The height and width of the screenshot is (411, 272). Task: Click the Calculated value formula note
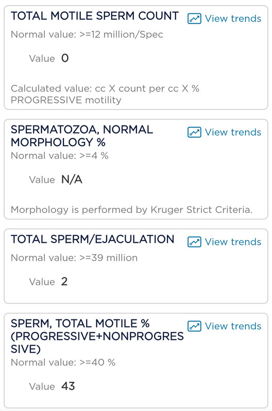[x=105, y=94]
